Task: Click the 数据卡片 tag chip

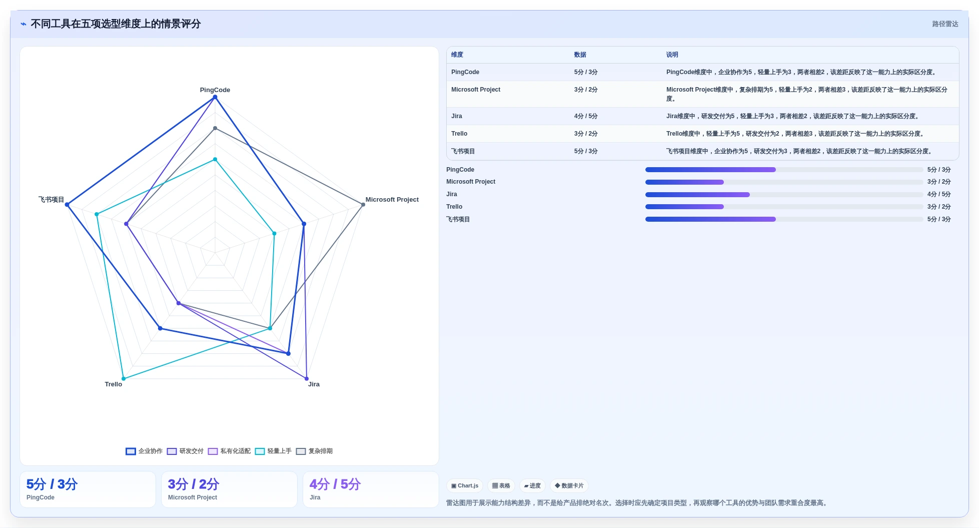Action: (x=569, y=485)
